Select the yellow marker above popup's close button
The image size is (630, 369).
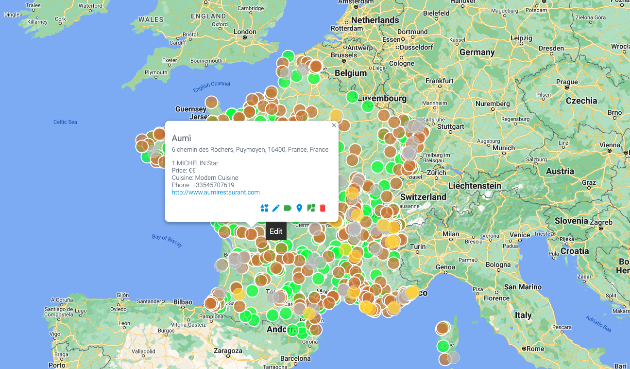pos(336,115)
